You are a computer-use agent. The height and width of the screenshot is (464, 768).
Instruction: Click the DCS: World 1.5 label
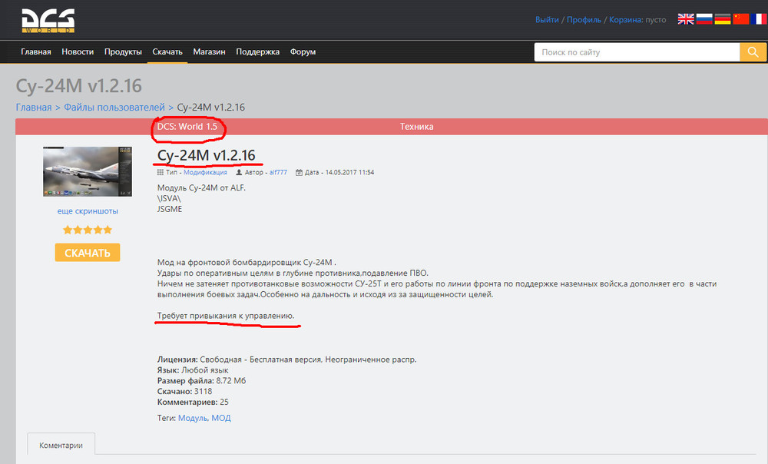187,127
